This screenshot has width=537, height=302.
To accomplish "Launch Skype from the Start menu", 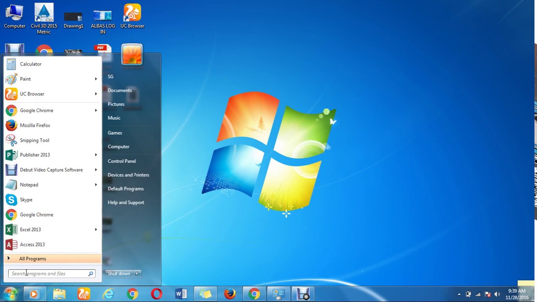I will coord(26,200).
